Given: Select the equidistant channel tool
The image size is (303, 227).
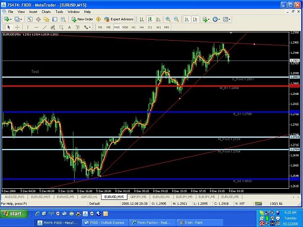Looking at the screenshot, I should click(x=53, y=28).
